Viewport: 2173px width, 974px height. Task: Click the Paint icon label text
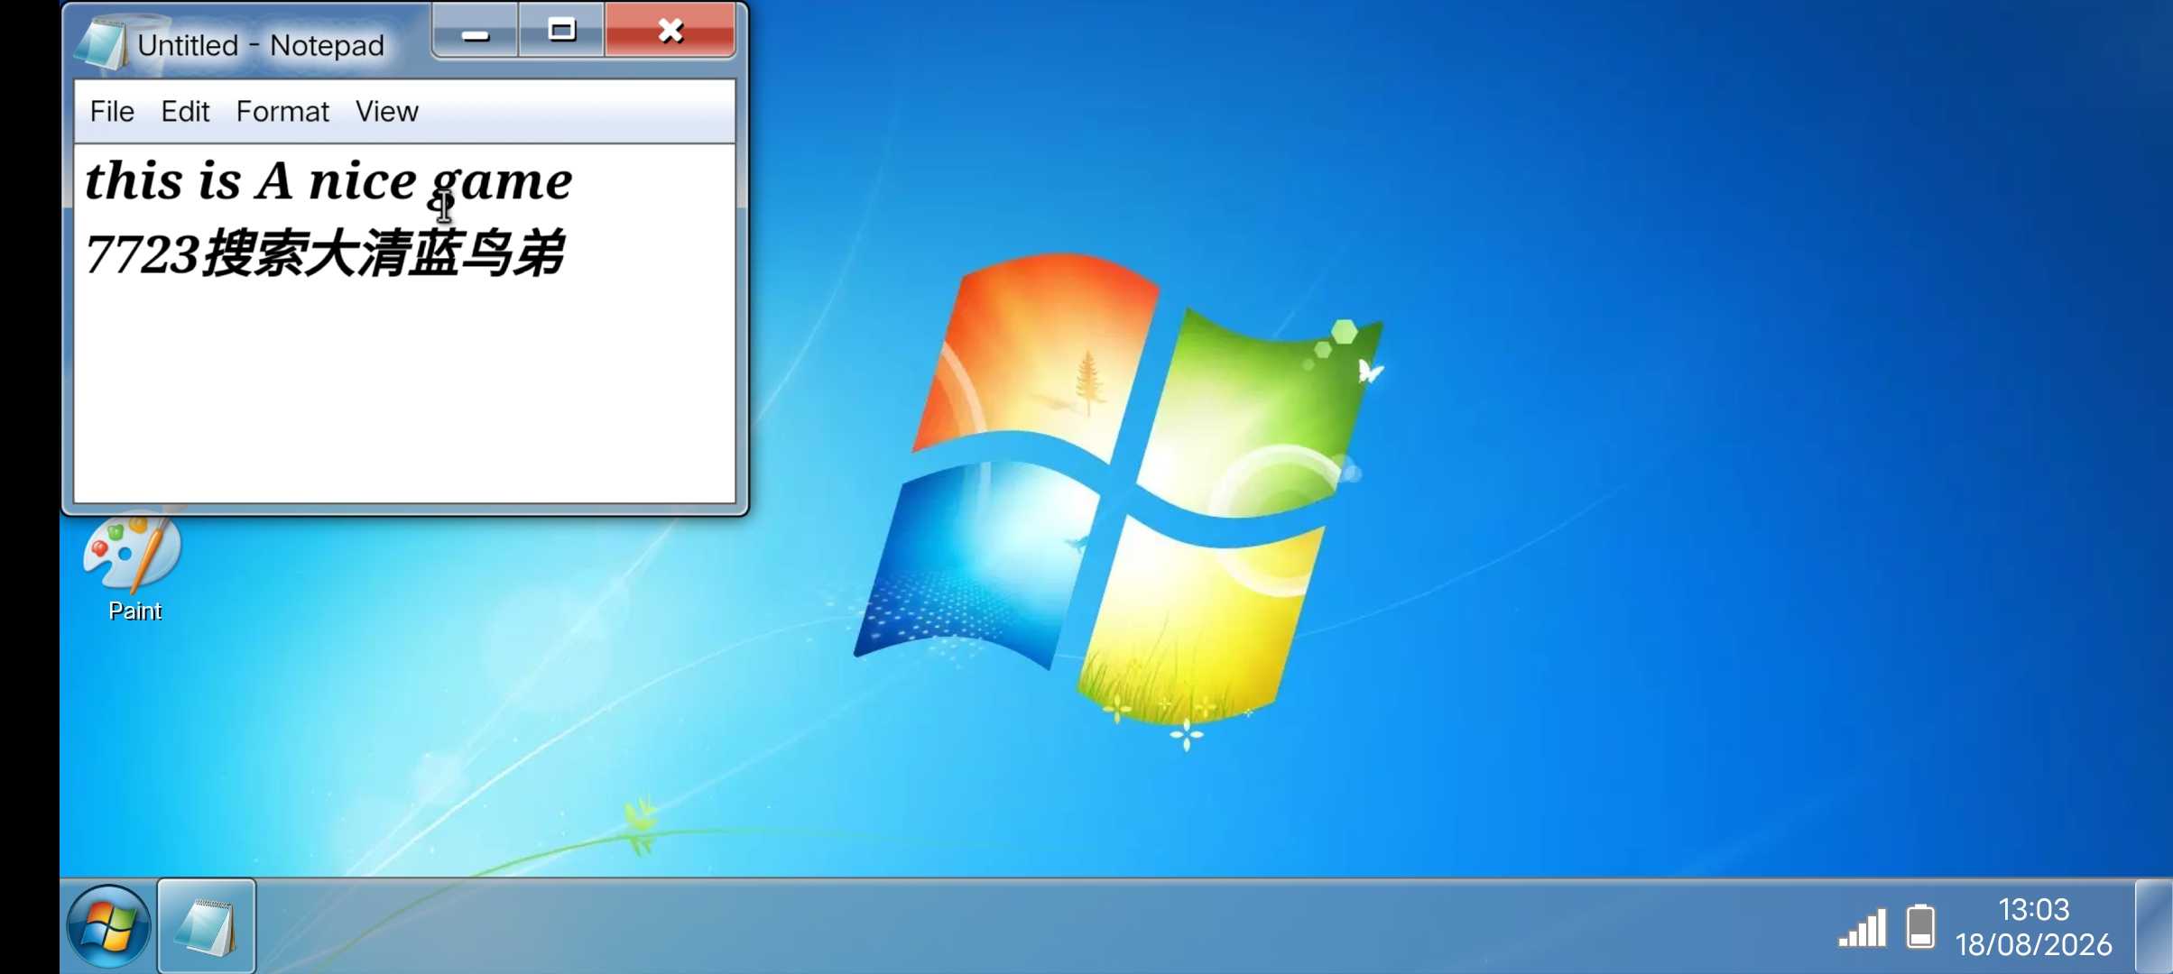coord(134,611)
